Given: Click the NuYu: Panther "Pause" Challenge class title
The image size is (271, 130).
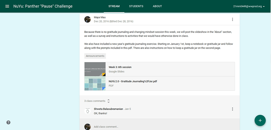Looking at the screenshot, I should (43, 6).
